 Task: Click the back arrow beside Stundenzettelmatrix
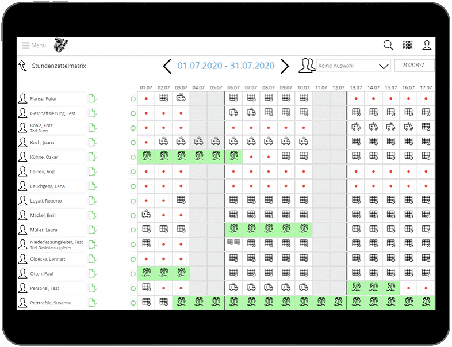23,66
